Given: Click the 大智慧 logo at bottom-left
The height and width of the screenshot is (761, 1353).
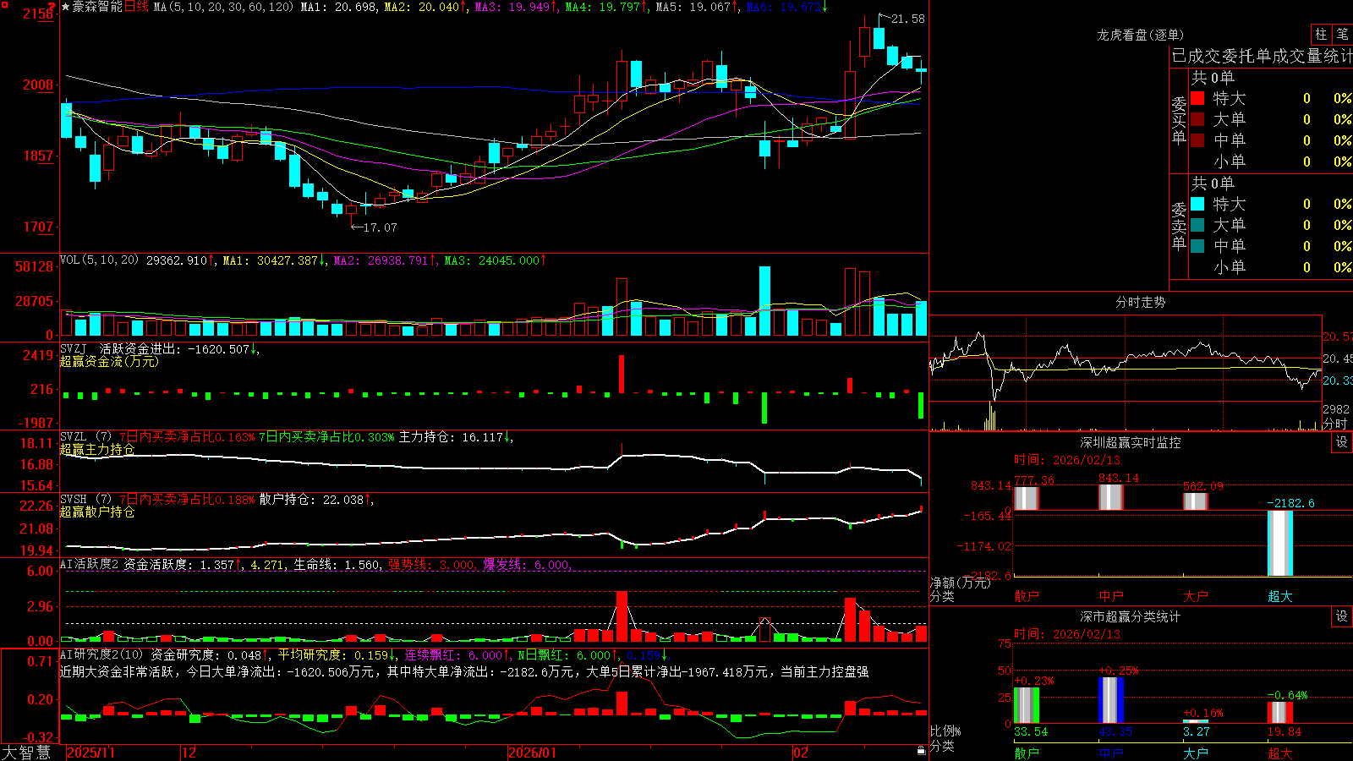Looking at the screenshot, I should tap(26, 753).
